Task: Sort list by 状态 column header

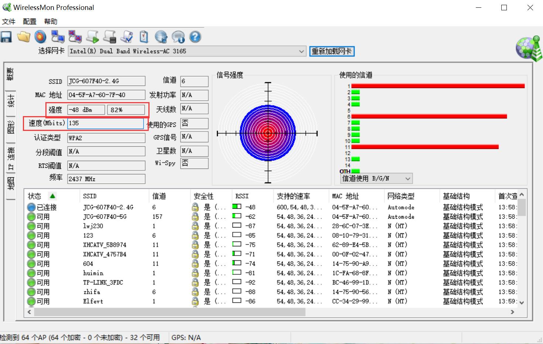Action: point(35,196)
